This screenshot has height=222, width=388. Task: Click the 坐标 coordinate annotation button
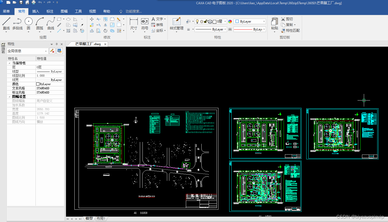click(x=157, y=31)
